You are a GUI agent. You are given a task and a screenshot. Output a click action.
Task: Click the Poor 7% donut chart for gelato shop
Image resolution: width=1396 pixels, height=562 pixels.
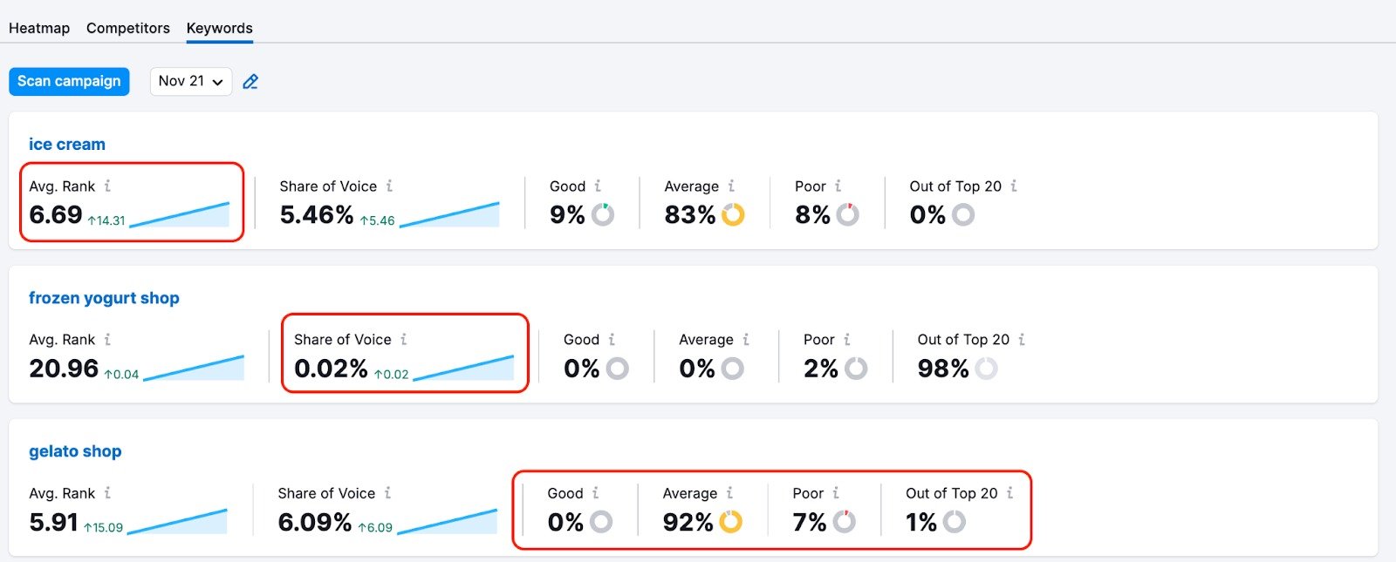click(x=843, y=523)
